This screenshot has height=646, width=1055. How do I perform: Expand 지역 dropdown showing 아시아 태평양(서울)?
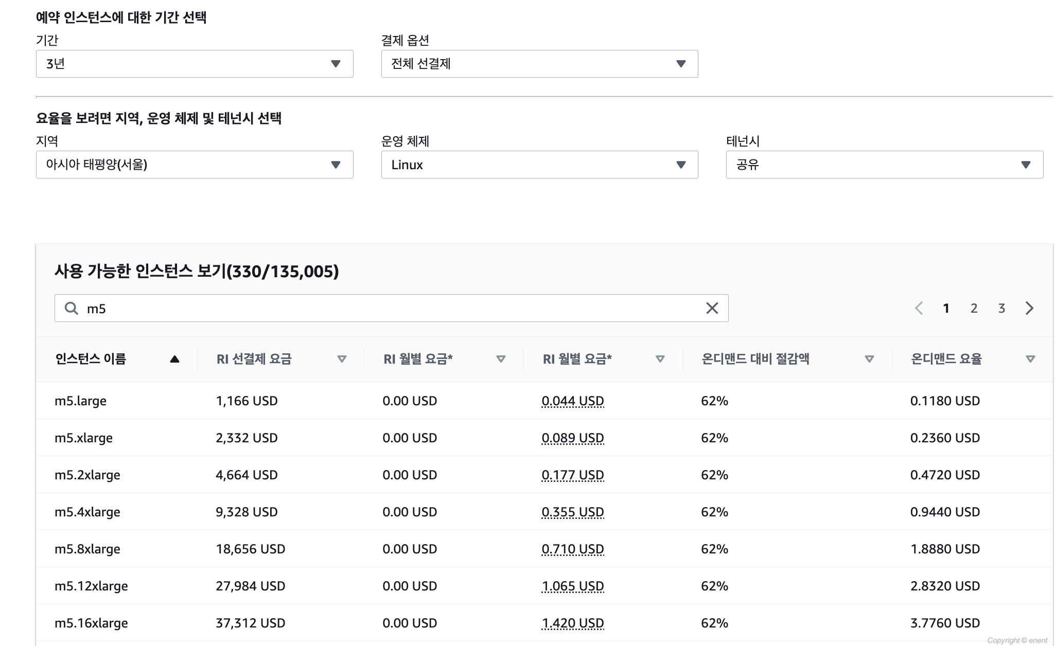coord(195,165)
